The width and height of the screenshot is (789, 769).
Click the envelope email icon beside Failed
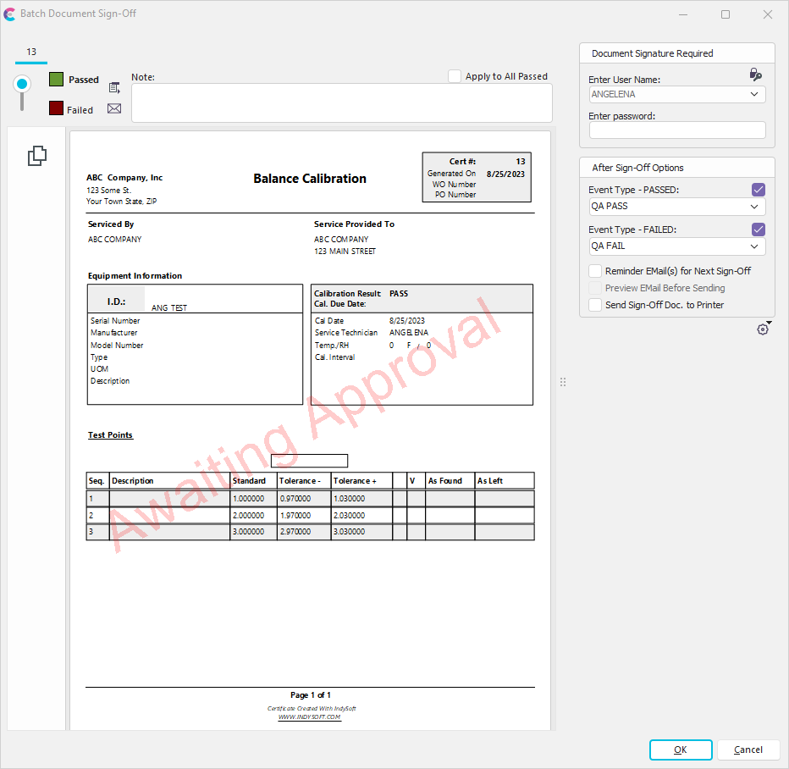[114, 108]
